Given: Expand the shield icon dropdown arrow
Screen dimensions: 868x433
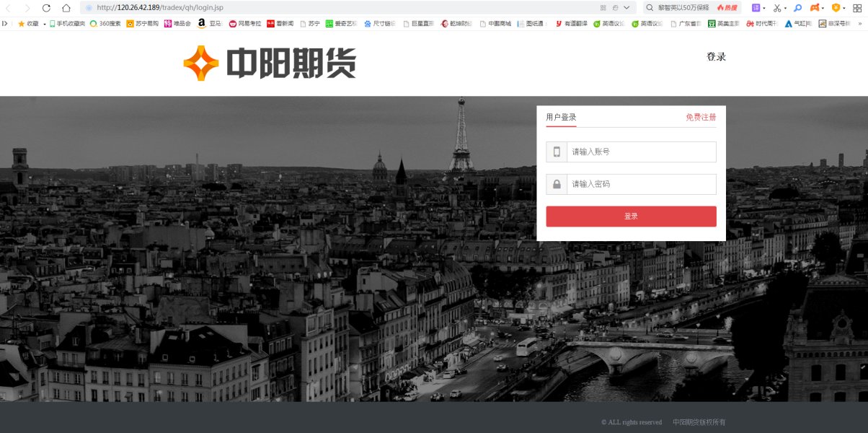Looking at the screenshot, I should pos(843,8).
